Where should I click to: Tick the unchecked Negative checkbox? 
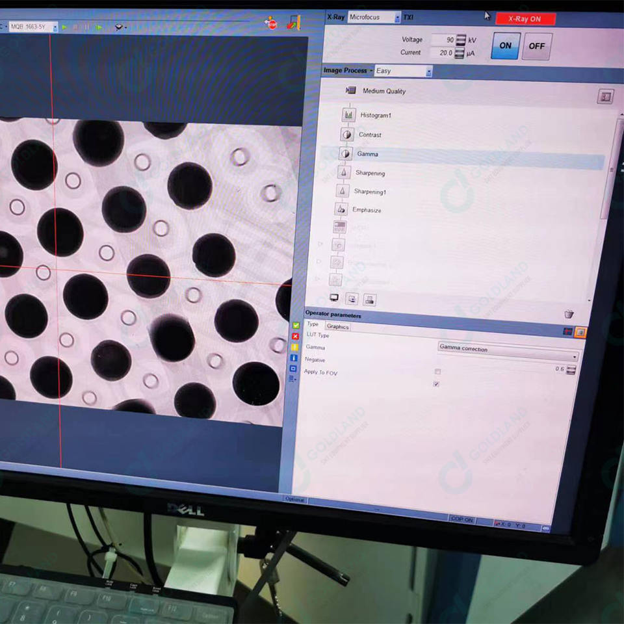pyautogui.click(x=437, y=372)
